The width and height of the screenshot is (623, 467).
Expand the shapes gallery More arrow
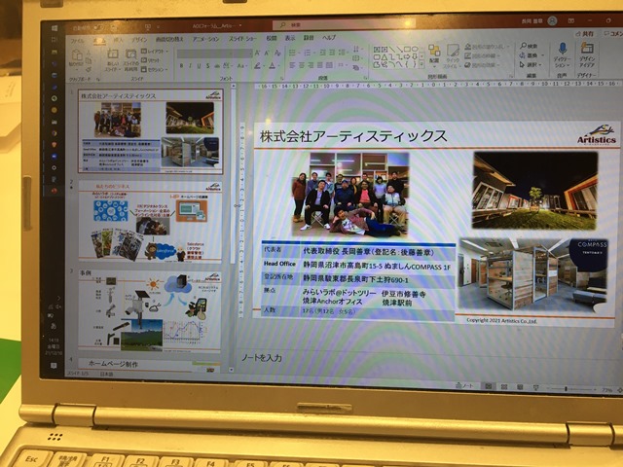[421, 64]
